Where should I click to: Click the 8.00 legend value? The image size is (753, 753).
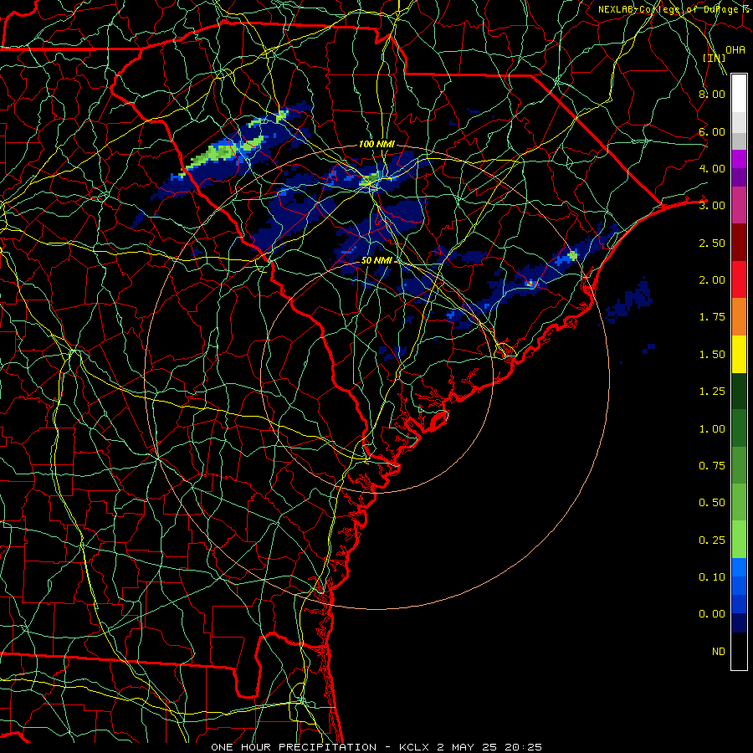point(712,94)
